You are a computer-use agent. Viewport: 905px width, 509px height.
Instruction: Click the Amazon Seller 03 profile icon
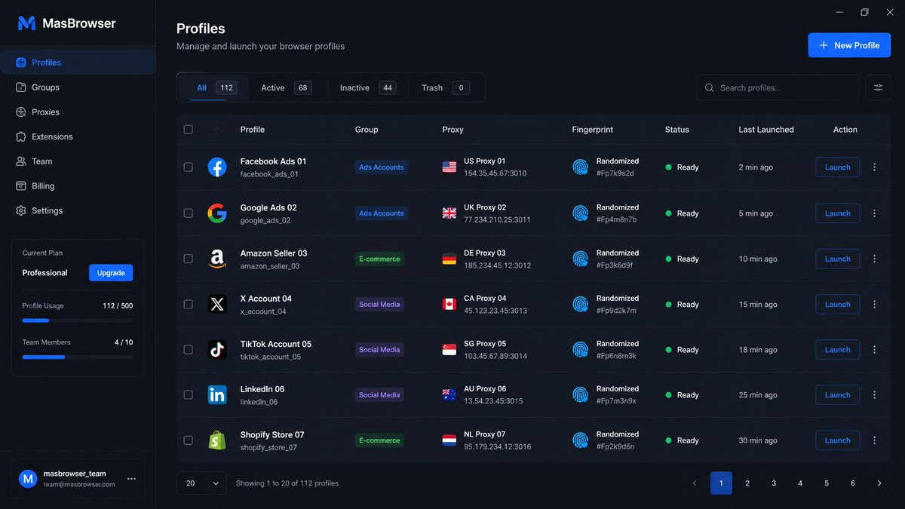217,259
